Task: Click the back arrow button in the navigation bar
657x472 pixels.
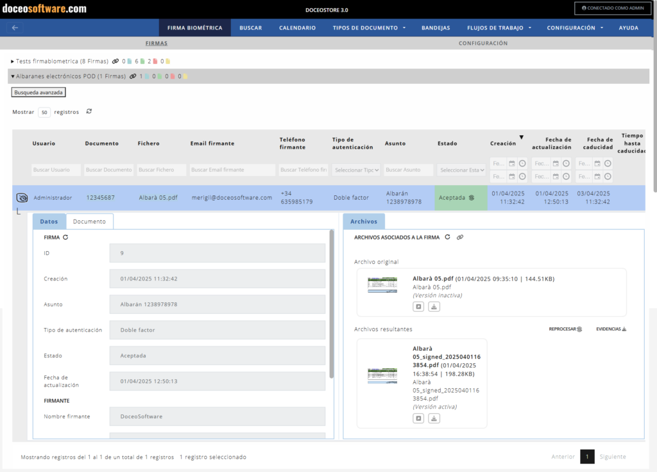Action: pyautogui.click(x=15, y=28)
